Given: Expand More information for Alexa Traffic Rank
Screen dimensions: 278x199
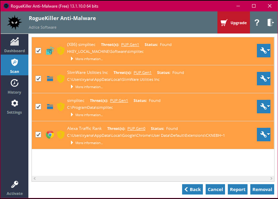Looking at the screenshot, I should [x=87, y=143].
